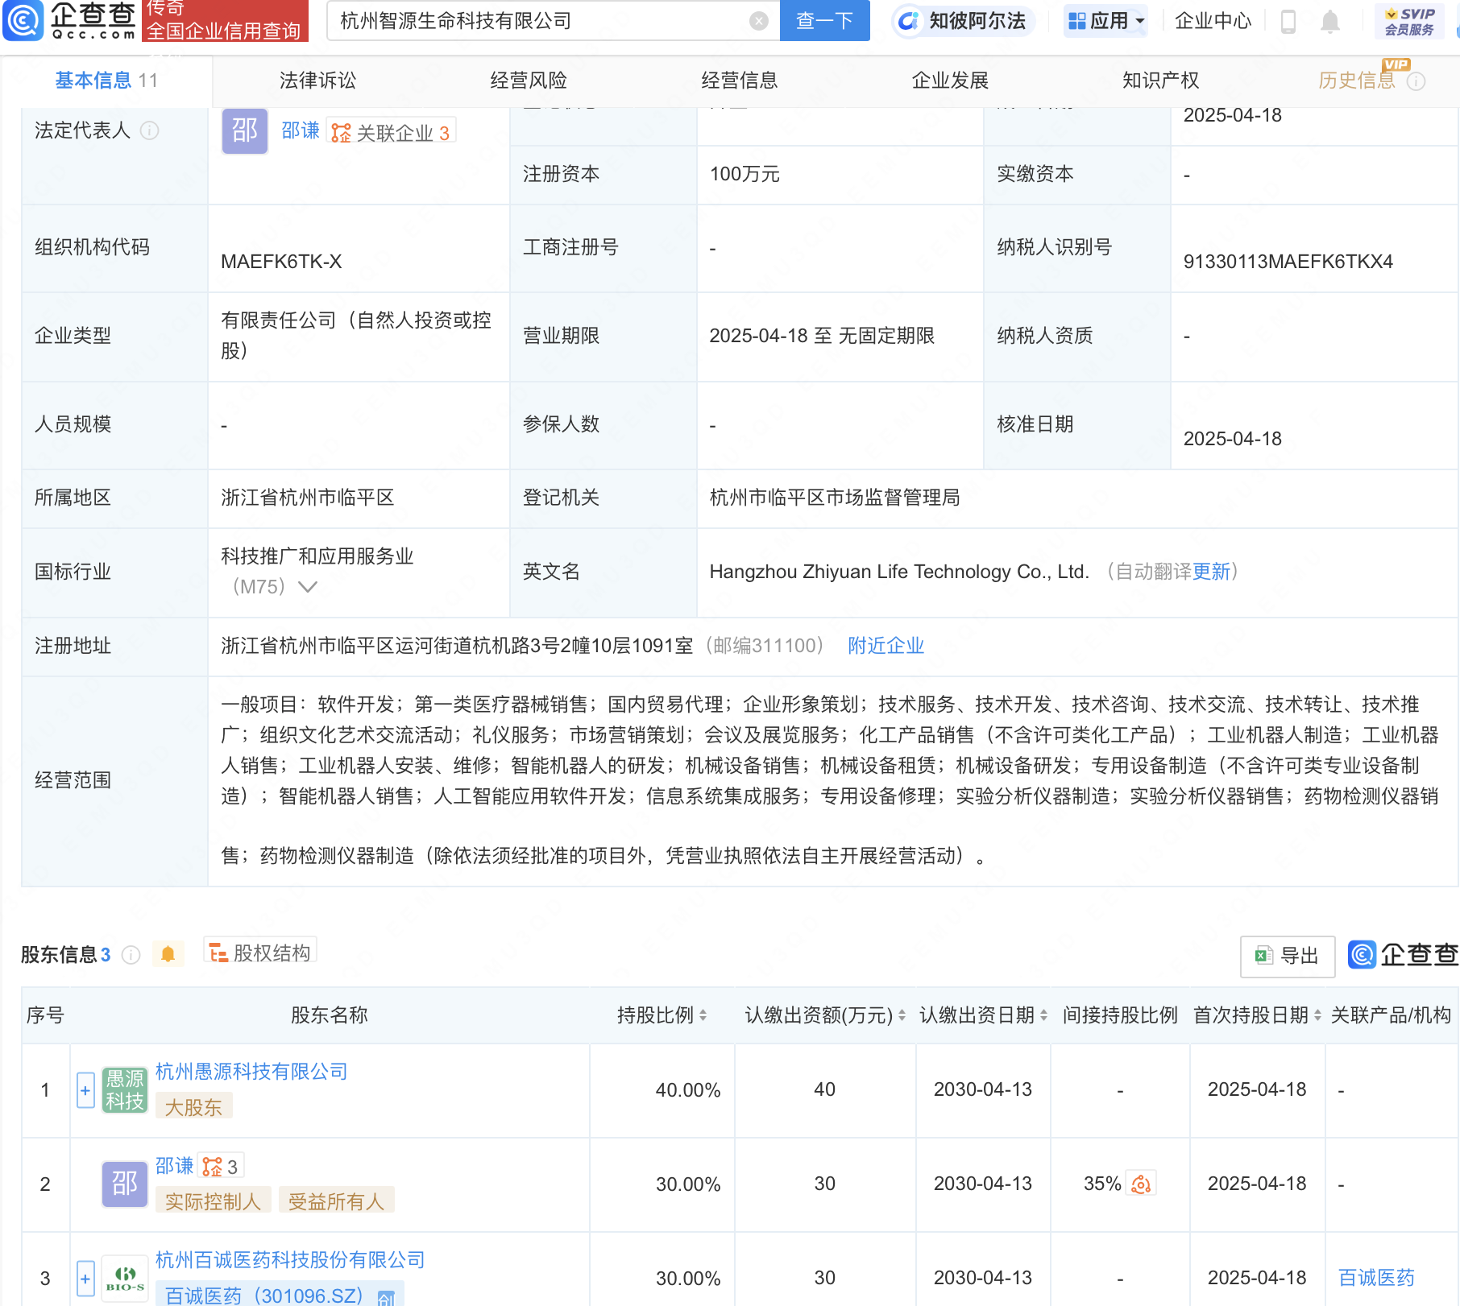Open SVIP member services badge

click(1409, 21)
